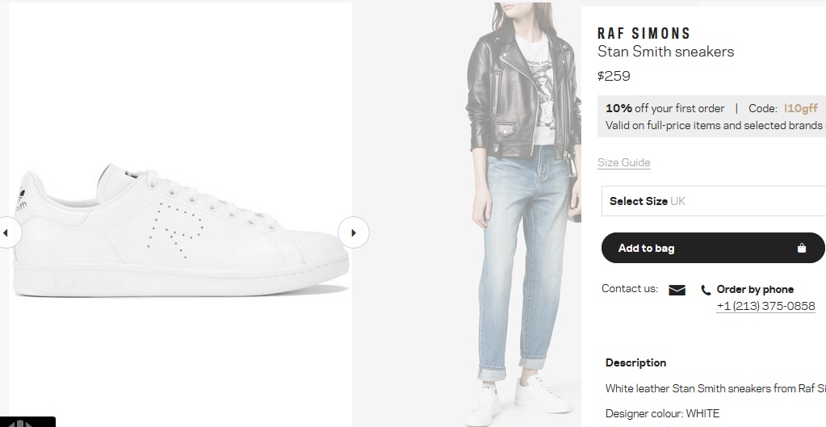Image resolution: width=826 pixels, height=427 pixels.
Task: Click the shopping bag icon
Action: (801, 249)
